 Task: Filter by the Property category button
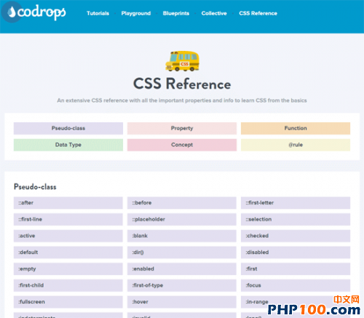(x=182, y=128)
